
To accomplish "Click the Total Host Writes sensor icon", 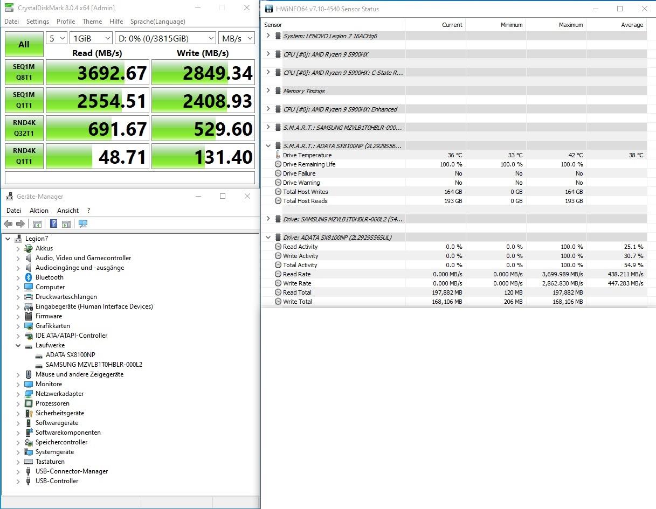I will [278, 192].
